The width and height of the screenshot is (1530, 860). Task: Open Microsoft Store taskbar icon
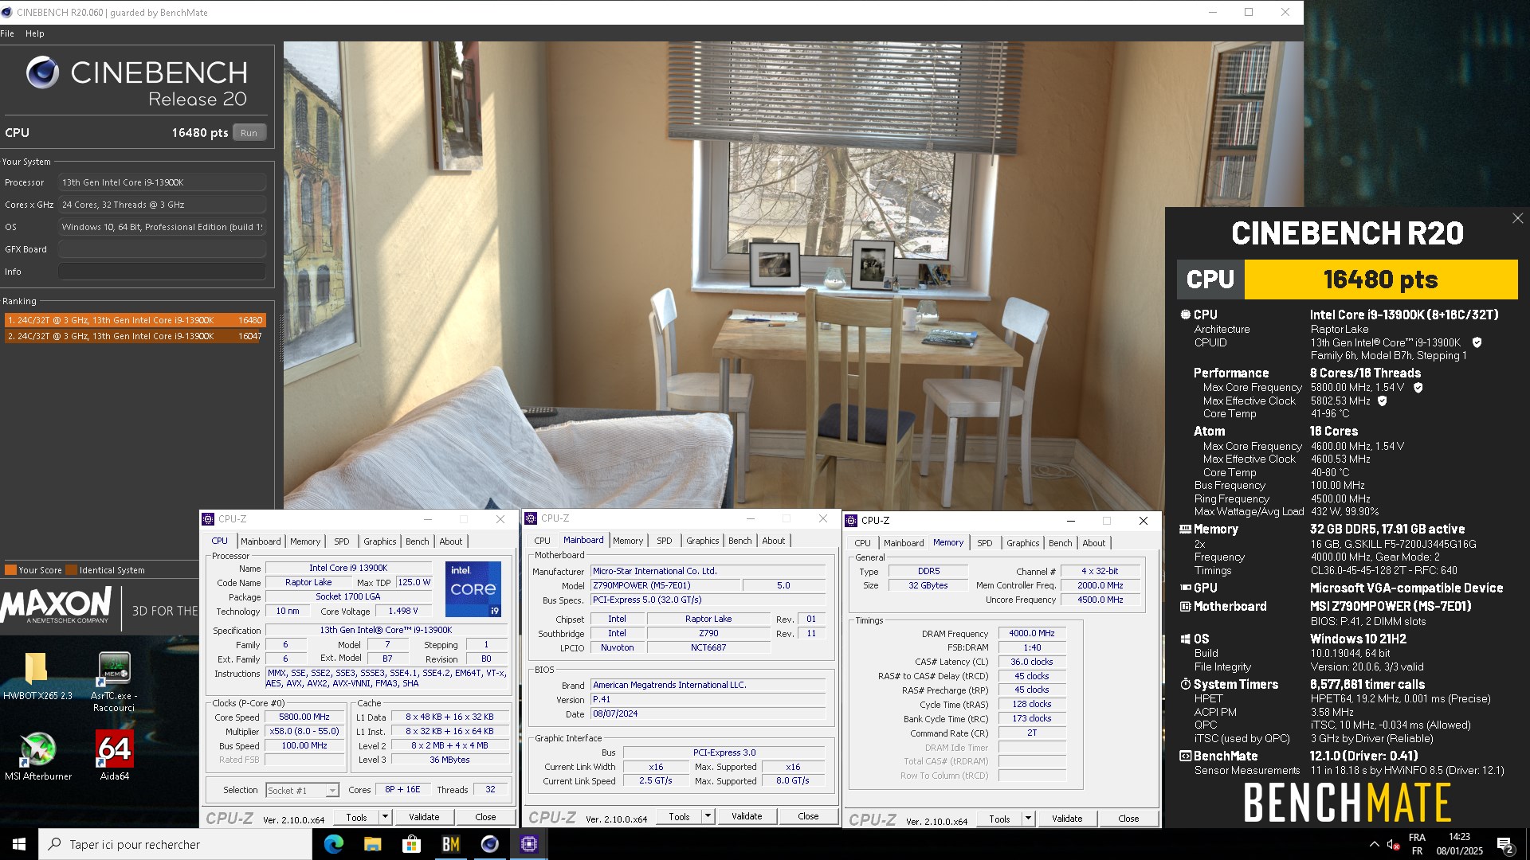coord(411,844)
